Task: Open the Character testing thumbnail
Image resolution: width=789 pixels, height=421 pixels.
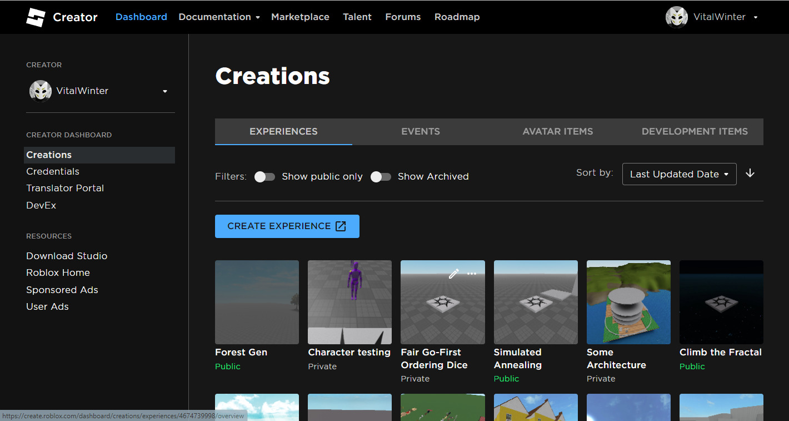Action: [349, 303]
